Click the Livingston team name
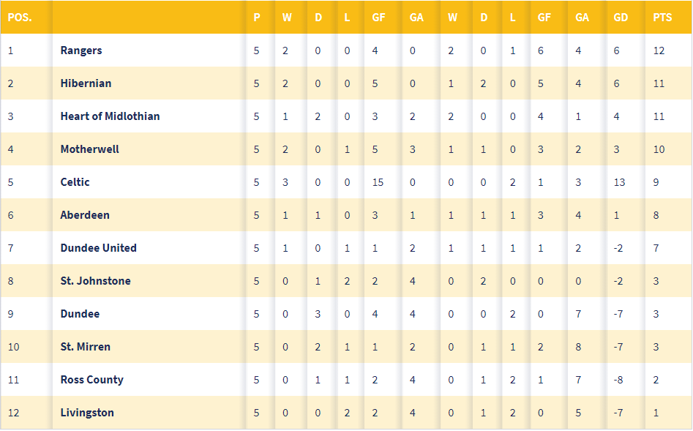The image size is (693, 431). point(87,413)
